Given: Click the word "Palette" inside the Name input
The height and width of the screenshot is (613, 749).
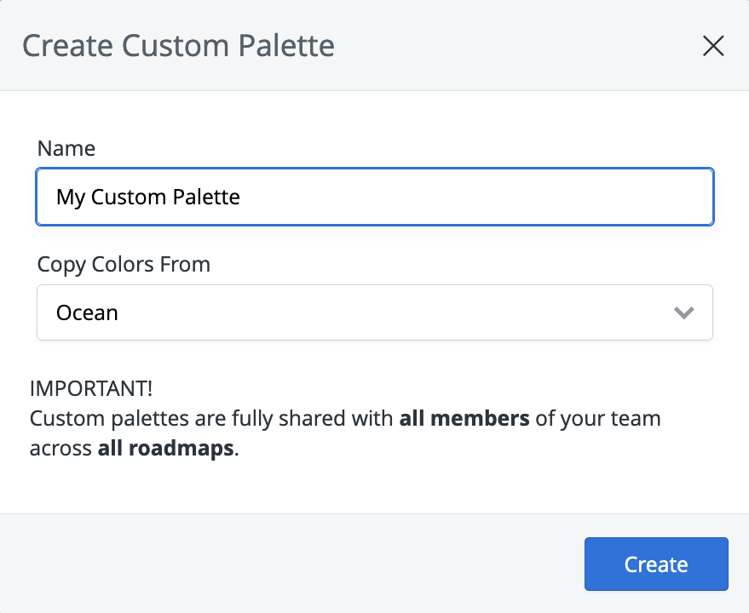Looking at the screenshot, I should point(207,198).
